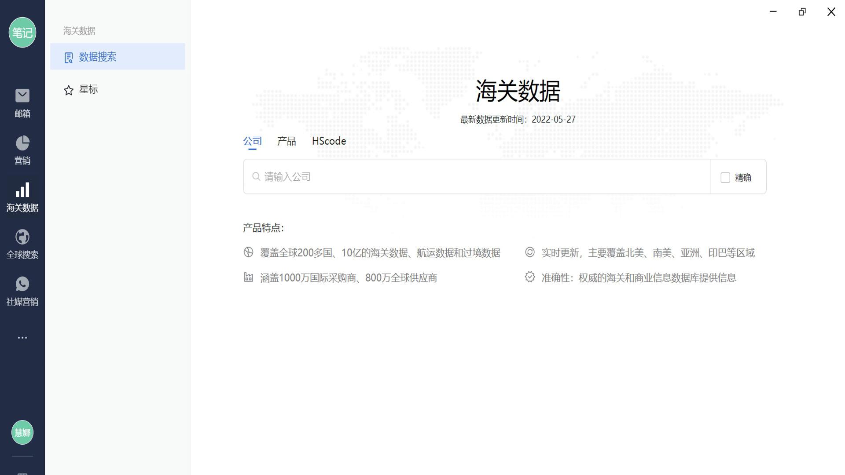Enable the 精确 exact match checkbox

(x=725, y=178)
